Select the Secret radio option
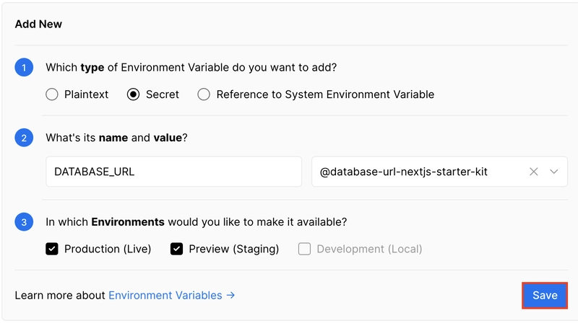 [x=133, y=94]
